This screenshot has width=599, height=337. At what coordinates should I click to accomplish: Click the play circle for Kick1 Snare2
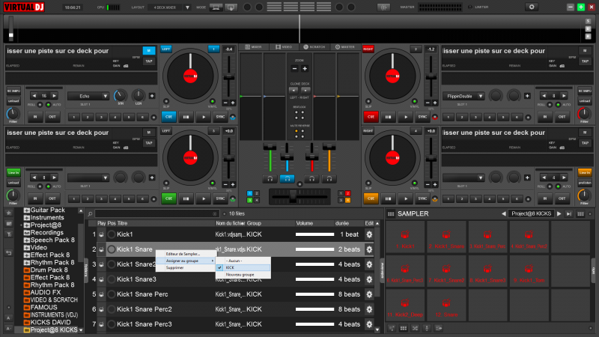112,264
